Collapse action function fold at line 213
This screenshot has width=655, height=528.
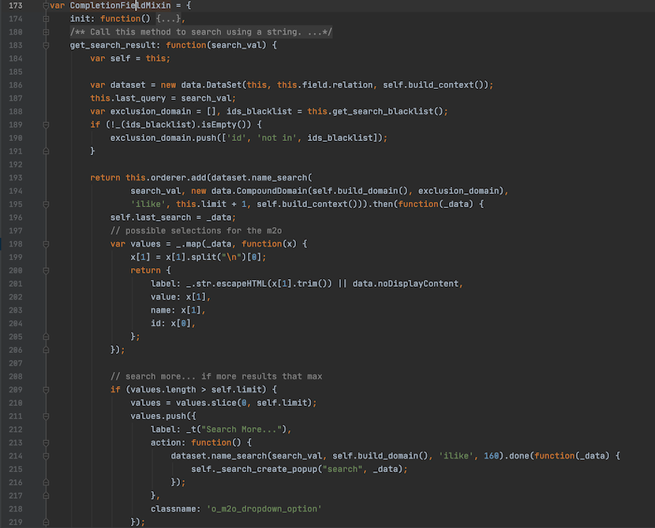click(x=46, y=443)
